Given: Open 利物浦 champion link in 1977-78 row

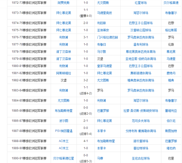Looking at the screenshot, I should coord(63,45).
